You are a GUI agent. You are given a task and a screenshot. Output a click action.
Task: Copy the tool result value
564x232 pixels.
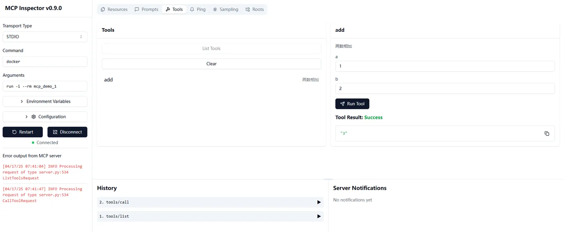pyautogui.click(x=547, y=133)
